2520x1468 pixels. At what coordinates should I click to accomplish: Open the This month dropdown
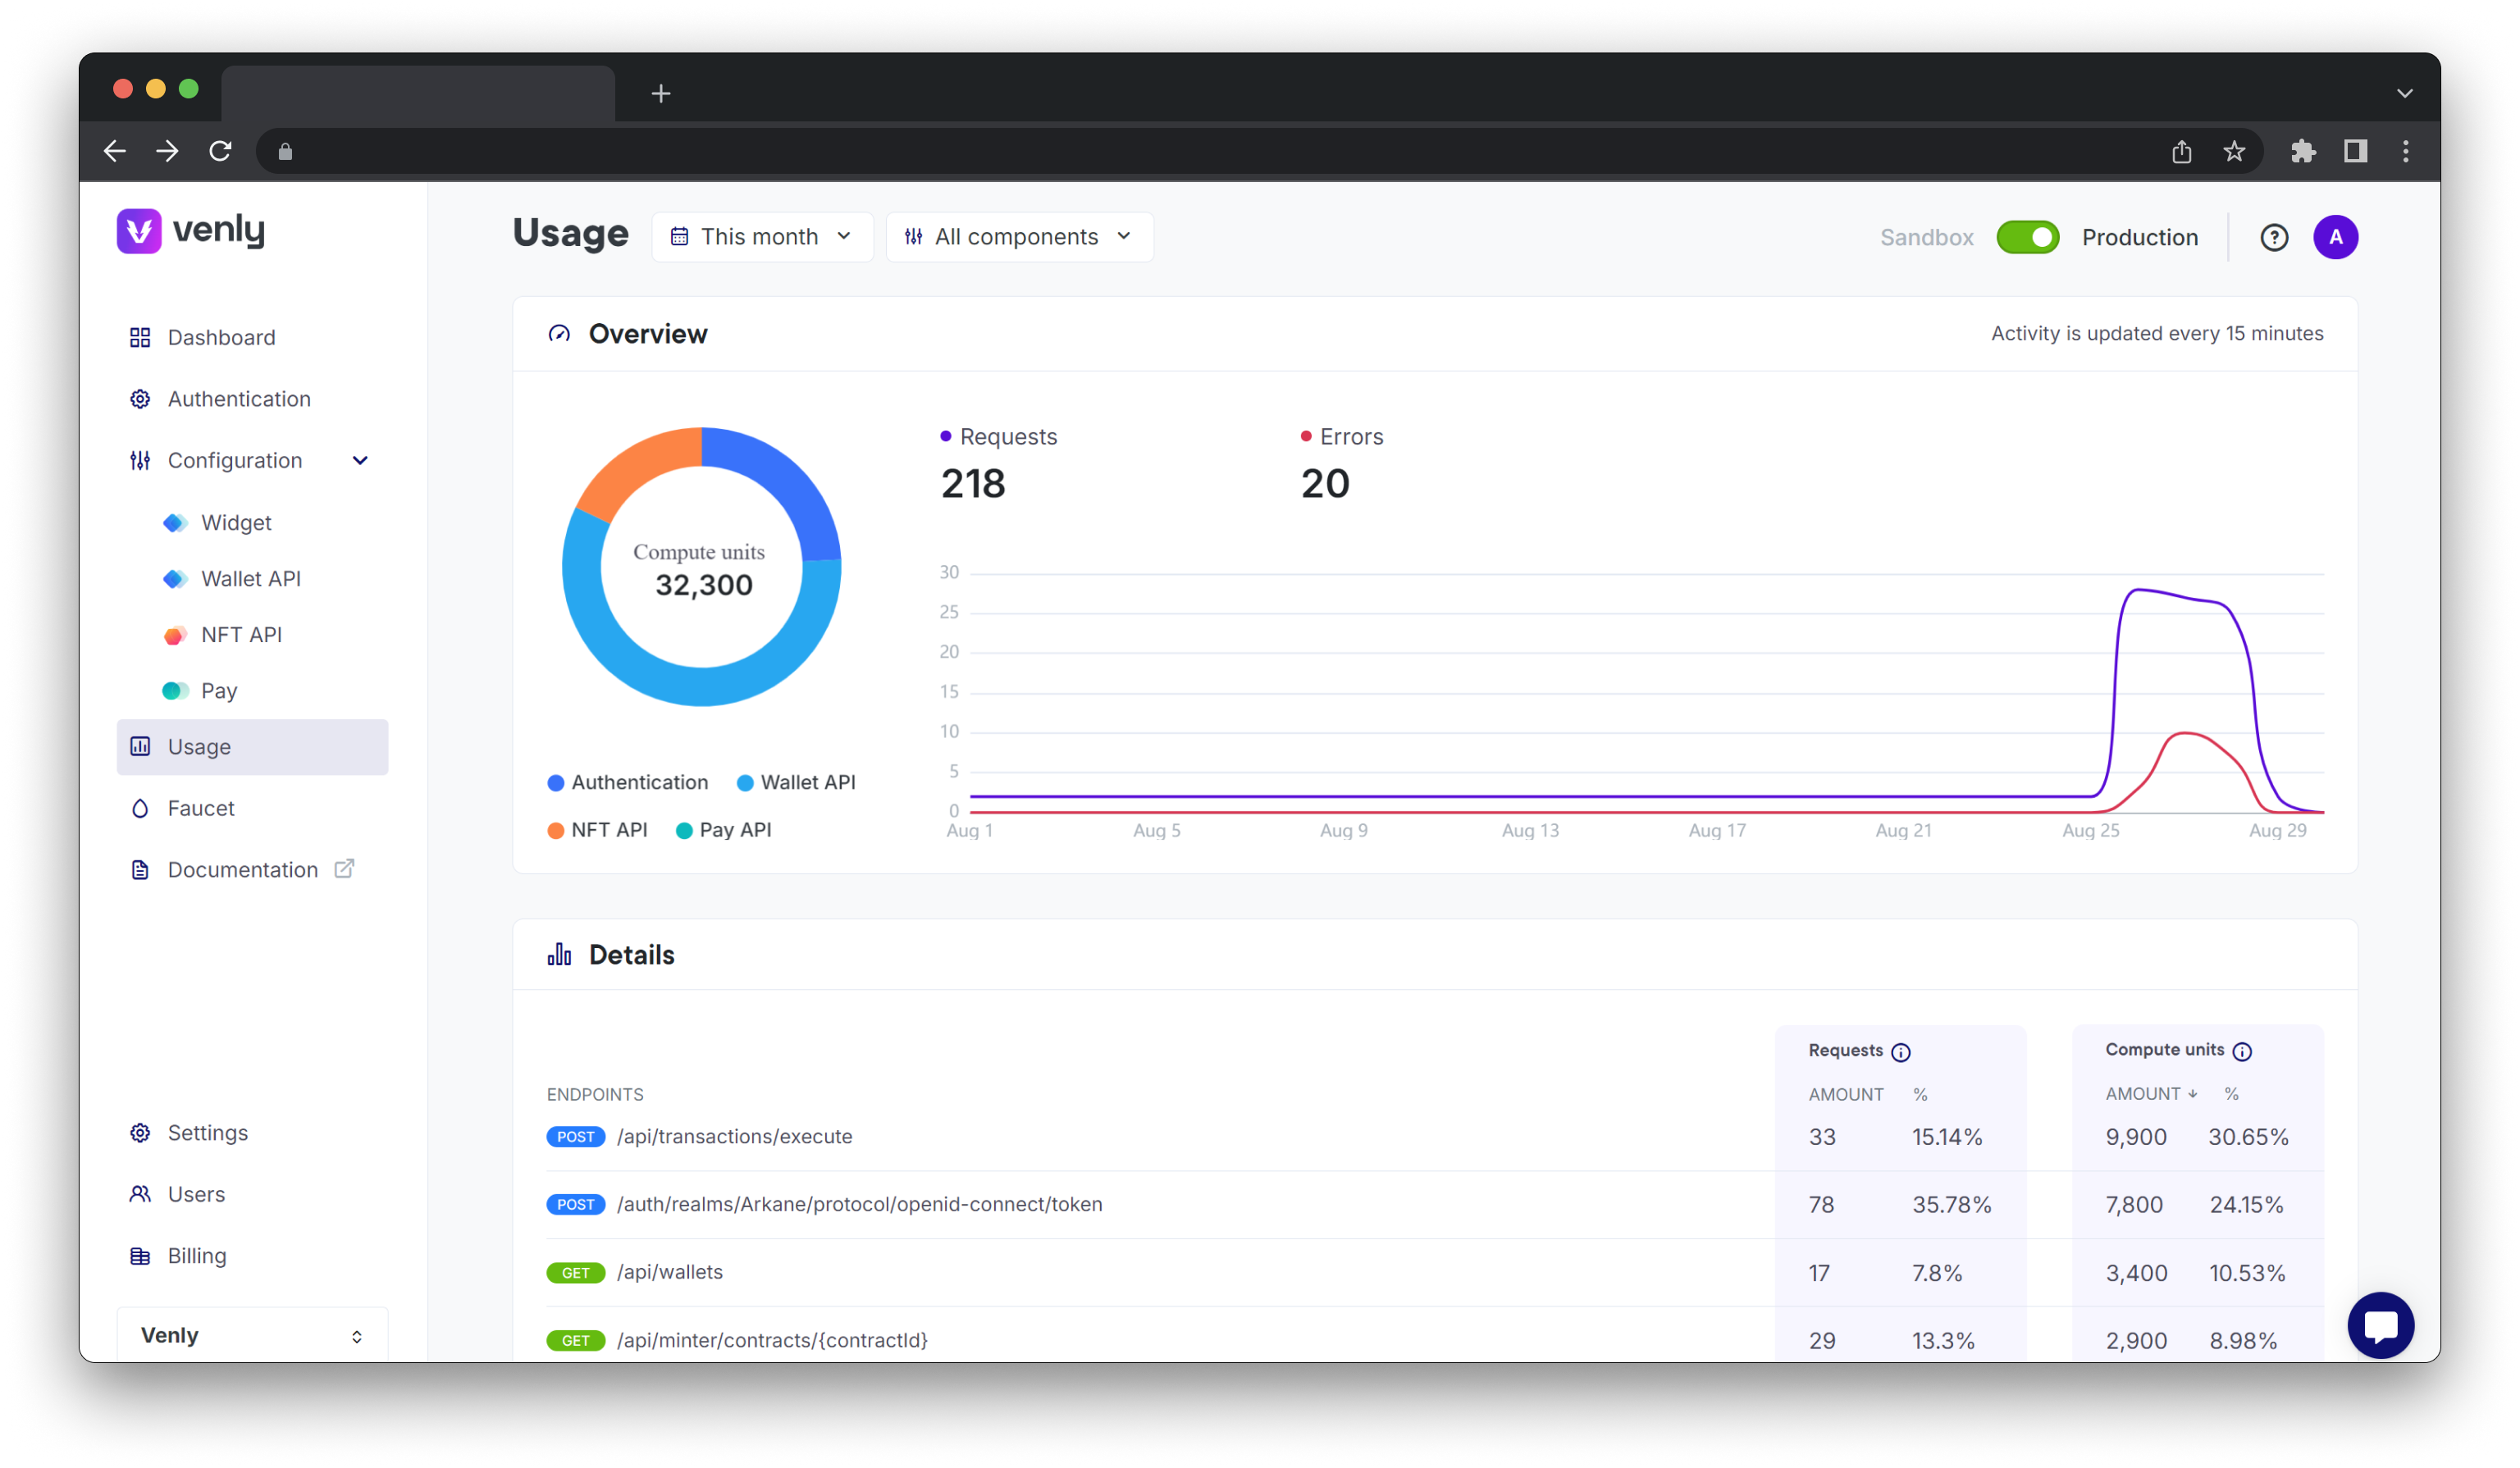762,238
